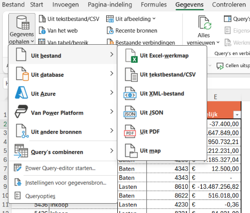Click the Werkmap koppelingen icon

coord(228,42)
